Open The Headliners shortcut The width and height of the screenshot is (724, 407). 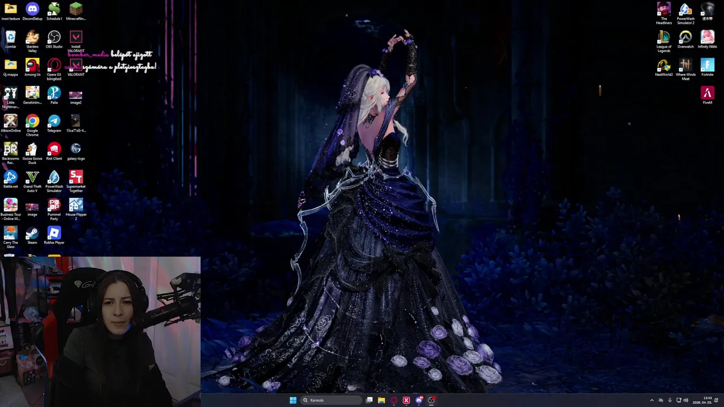click(x=663, y=13)
